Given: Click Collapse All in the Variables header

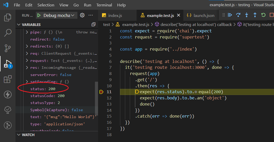Looking at the screenshot, I should (93, 25).
